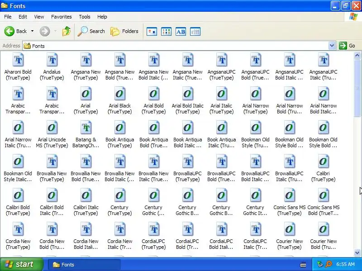
Task: Select the Century (TrueType) font icon
Action: (120, 196)
